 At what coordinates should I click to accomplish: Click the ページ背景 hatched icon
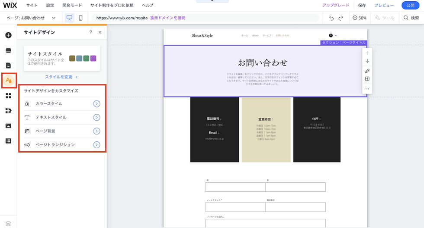pyautogui.click(x=27, y=131)
